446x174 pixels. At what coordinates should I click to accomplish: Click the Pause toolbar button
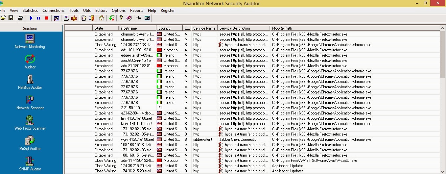38,18
